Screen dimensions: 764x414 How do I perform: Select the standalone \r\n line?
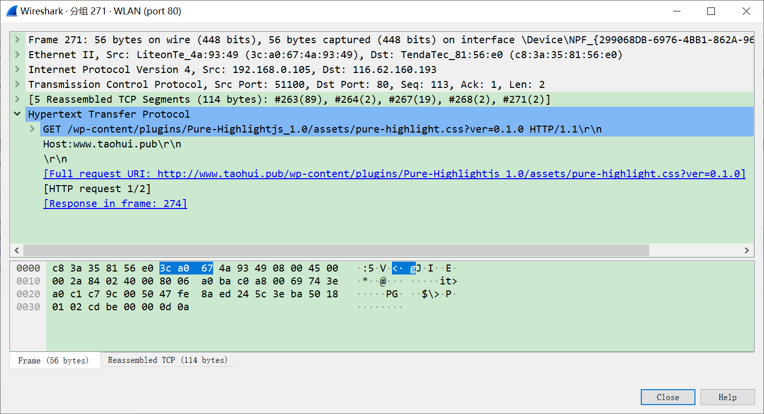point(55,159)
